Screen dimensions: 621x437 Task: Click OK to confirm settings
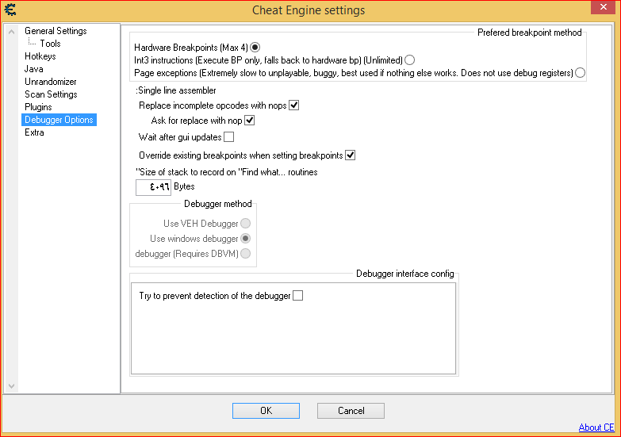coord(266,411)
